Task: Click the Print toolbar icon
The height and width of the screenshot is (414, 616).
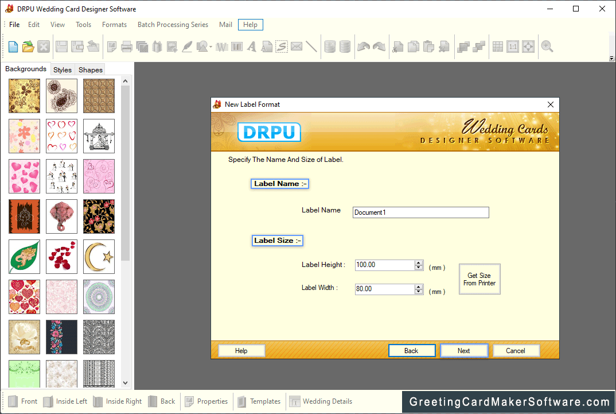Action: click(x=127, y=47)
